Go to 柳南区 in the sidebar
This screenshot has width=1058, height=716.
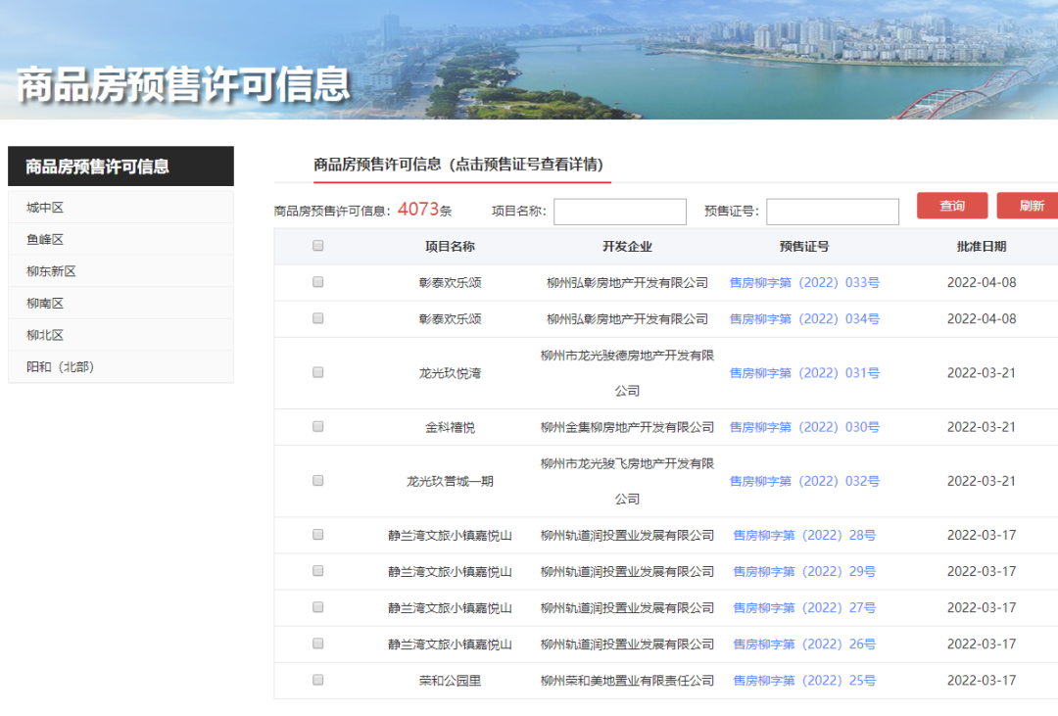[45, 303]
